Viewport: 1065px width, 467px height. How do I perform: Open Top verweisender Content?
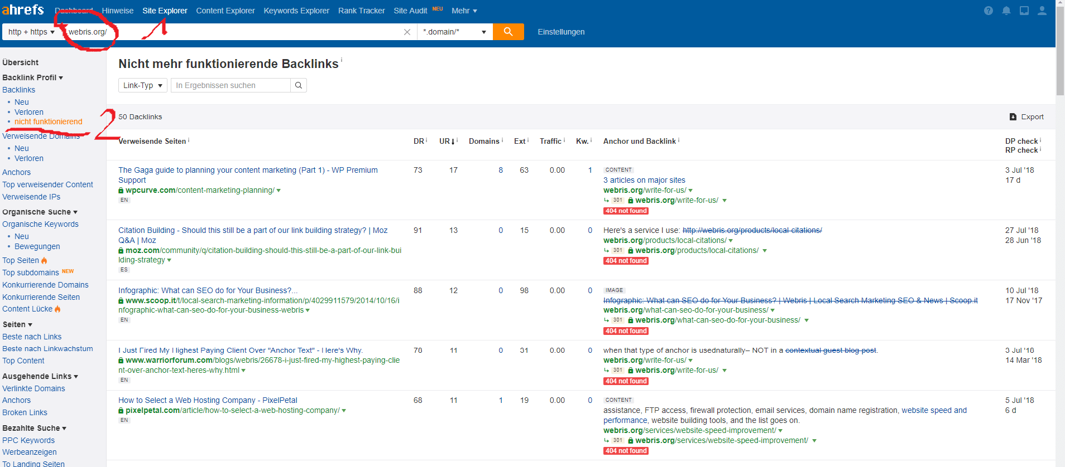pos(47,184)
